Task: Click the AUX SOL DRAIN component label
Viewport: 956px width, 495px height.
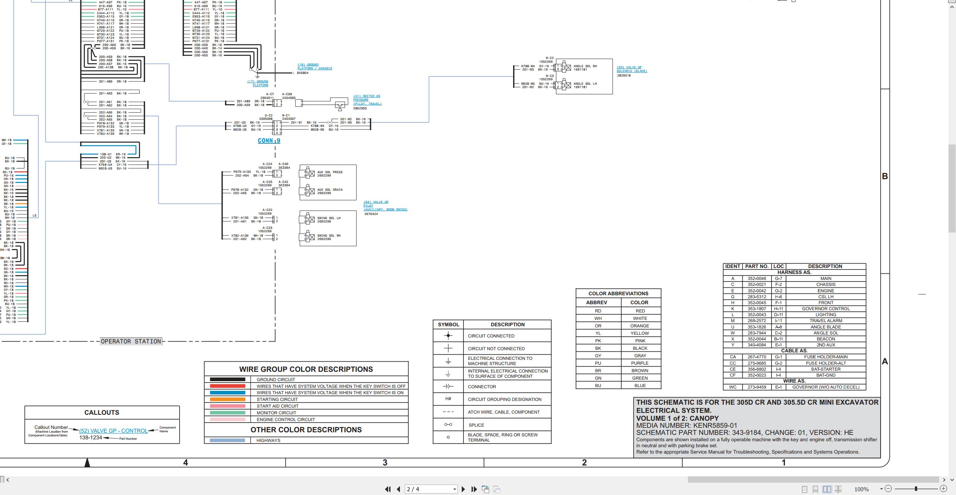Action: coord(330,190)
